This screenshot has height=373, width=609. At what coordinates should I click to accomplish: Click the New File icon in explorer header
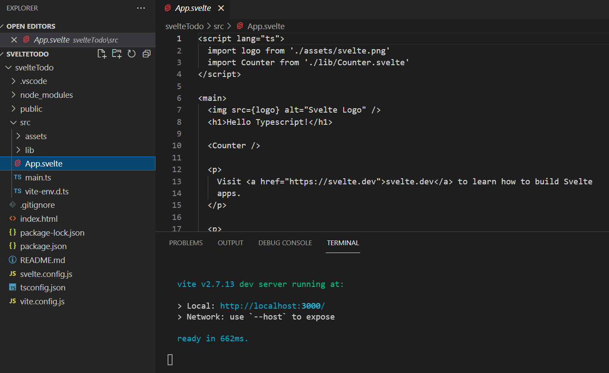point(102,53)
